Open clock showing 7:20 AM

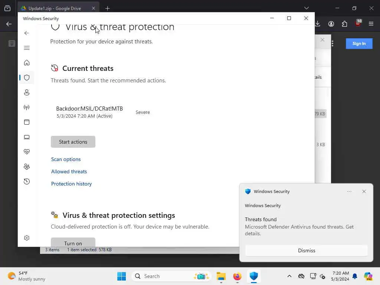pyautogui.click(x=340, y=276)
